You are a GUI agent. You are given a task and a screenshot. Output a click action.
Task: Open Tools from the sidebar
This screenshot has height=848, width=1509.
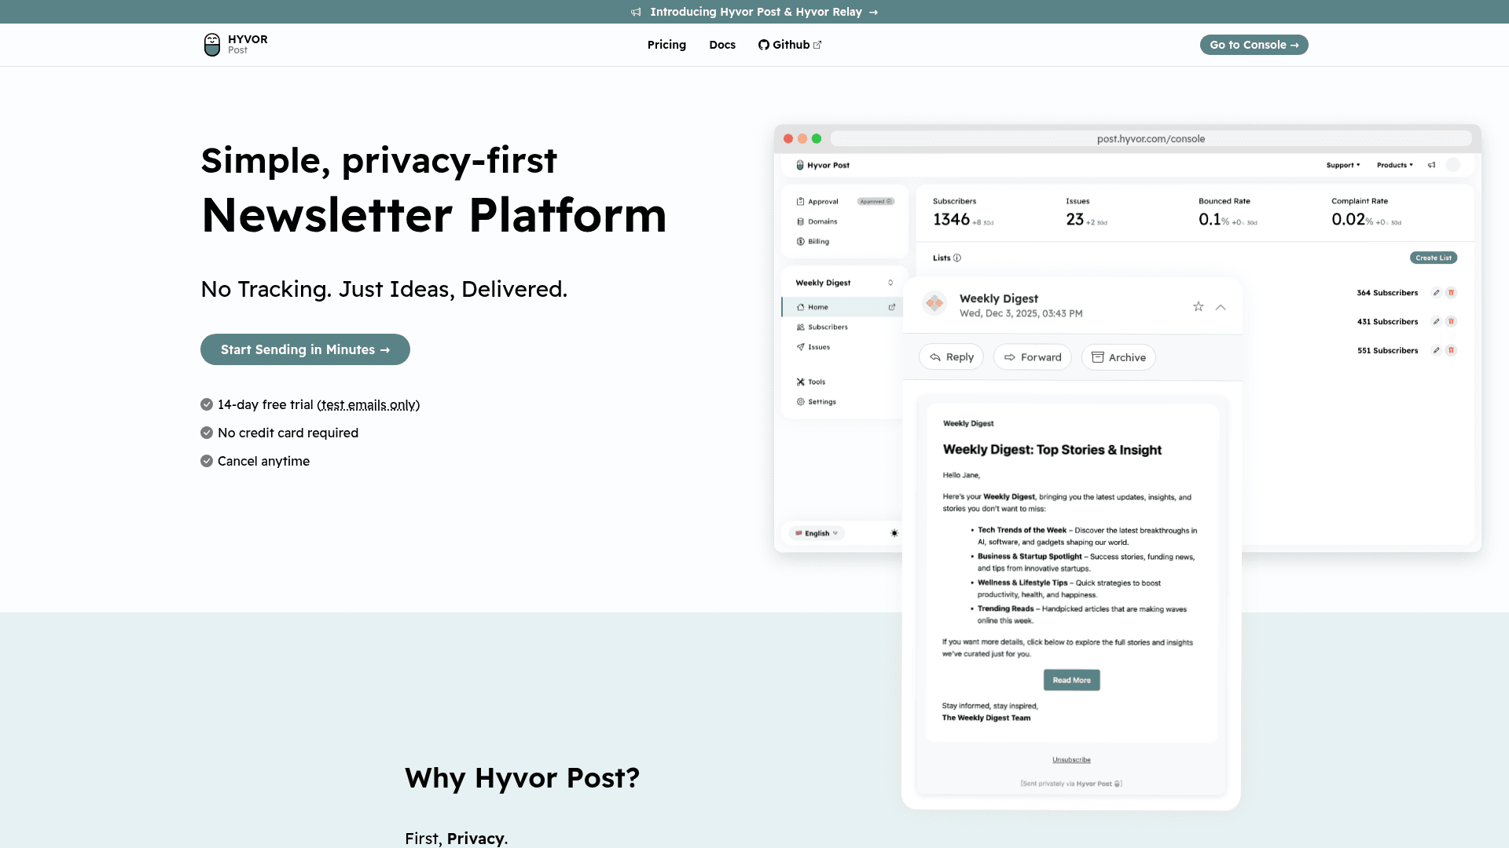[x=815, y=382]
